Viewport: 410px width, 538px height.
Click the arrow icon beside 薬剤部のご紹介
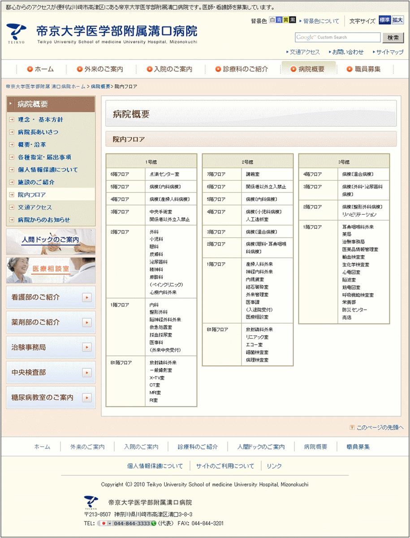87,322
